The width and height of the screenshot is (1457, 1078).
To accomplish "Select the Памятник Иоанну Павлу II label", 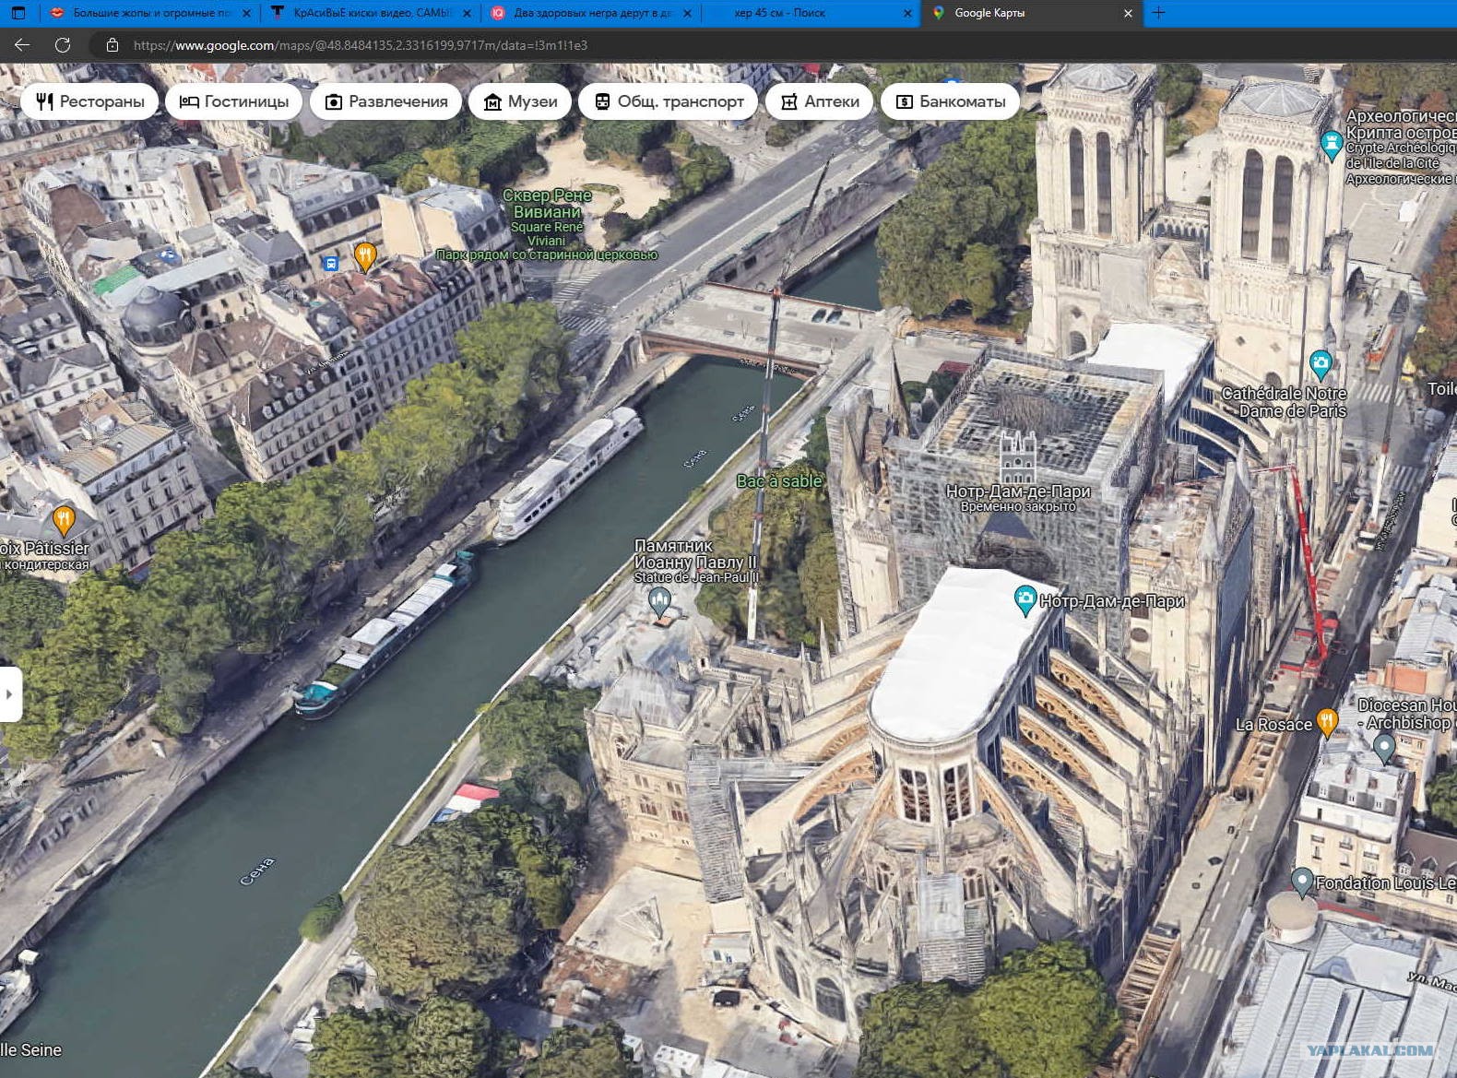I will pos(696,560).
